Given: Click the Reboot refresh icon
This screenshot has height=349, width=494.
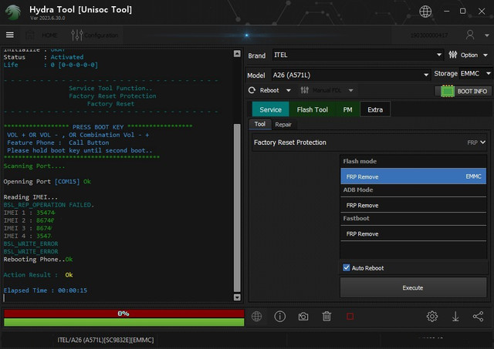Looking at the screenshot, I should [x=252, y=91].
